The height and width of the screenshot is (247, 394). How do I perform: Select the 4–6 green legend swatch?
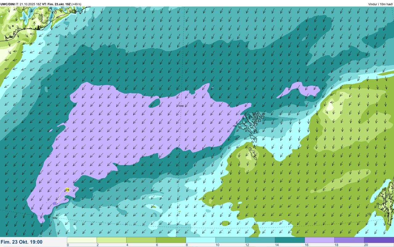tap(141, 240)
